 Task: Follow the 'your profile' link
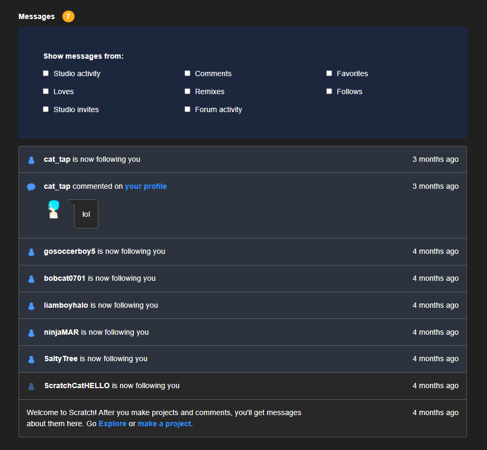(145, 186)
